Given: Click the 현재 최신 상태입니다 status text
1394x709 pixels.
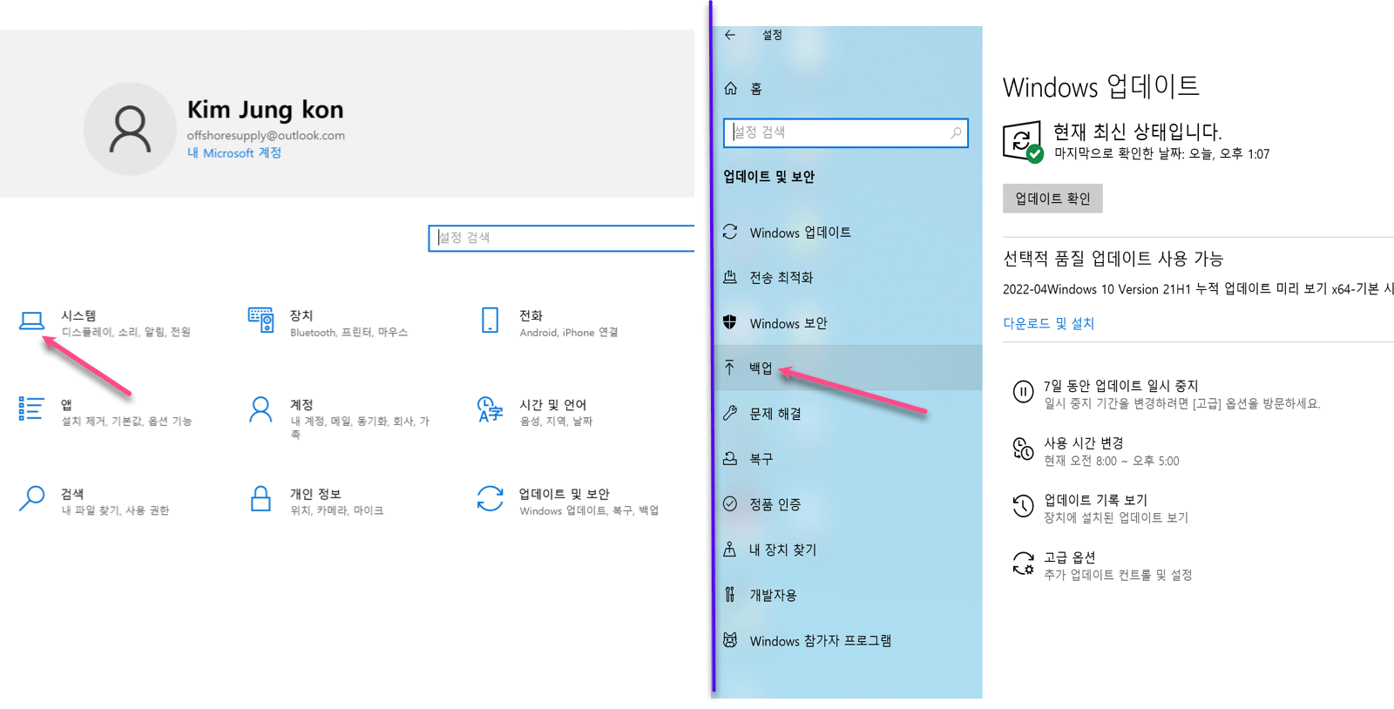Looking at the screenshot, I should (1137, 132).
